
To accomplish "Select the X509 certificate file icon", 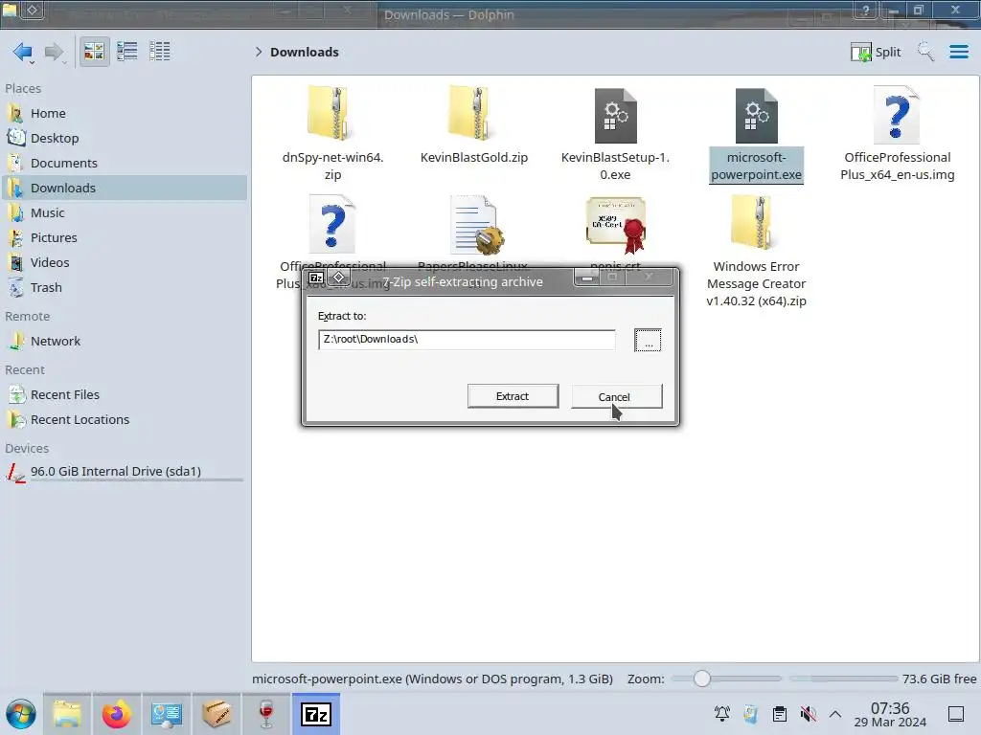I will pyautogui.click(x=616, y=225).
